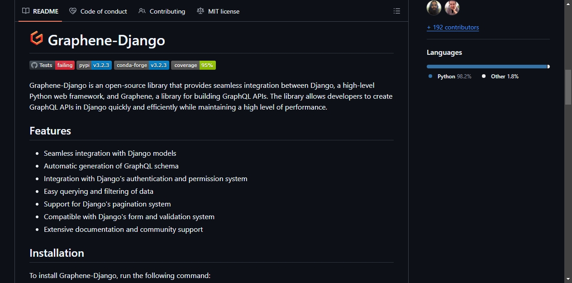Image resolution: width=572 pixels, height=283 pixels.
Task: Click 'Automatic generation of GraphQL schema'
Action: 111,166
